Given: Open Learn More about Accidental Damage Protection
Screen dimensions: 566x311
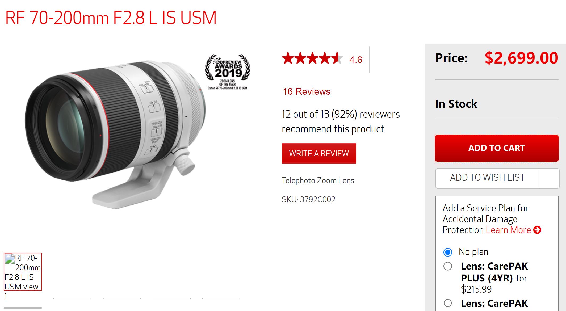Looking at the screenshot, I should point(508,230).
